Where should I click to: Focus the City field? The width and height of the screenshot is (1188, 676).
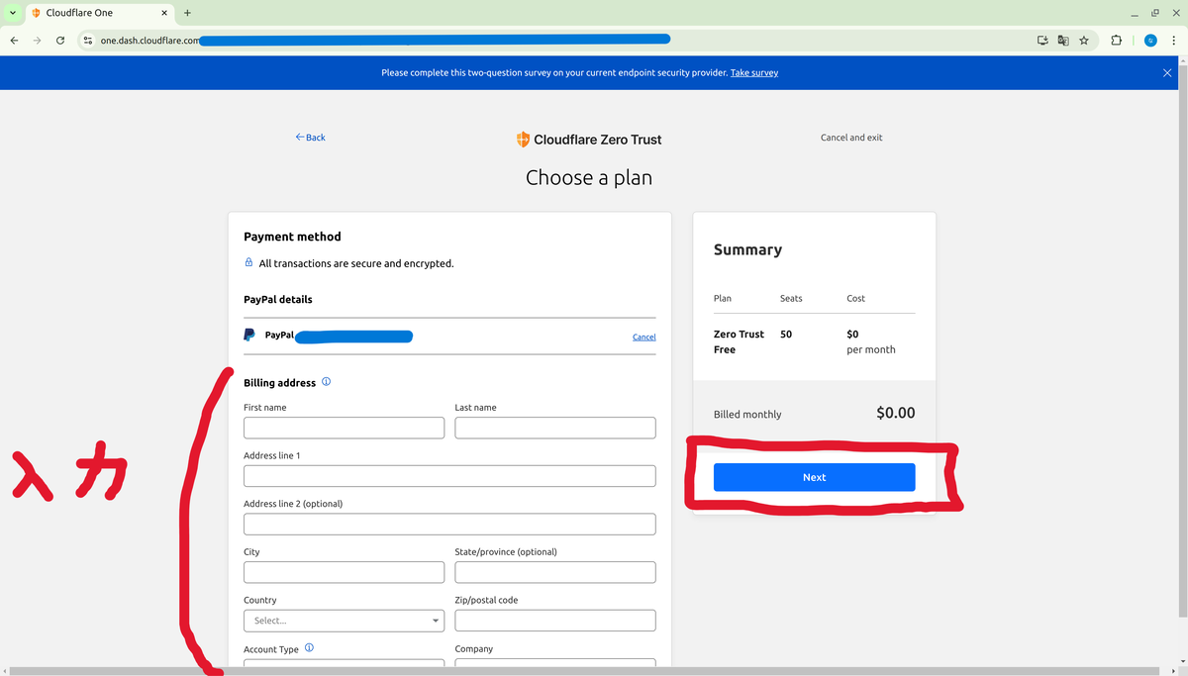344,572
